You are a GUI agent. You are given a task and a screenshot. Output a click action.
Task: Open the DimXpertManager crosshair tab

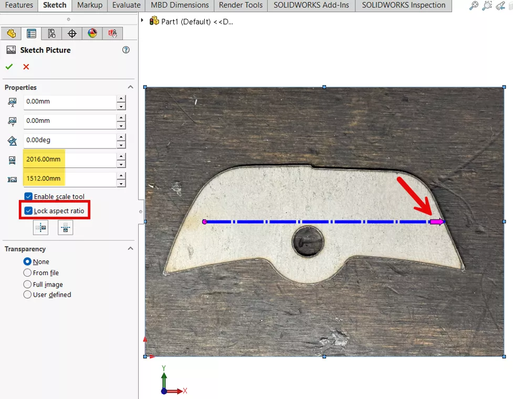[x=72, y=34]
